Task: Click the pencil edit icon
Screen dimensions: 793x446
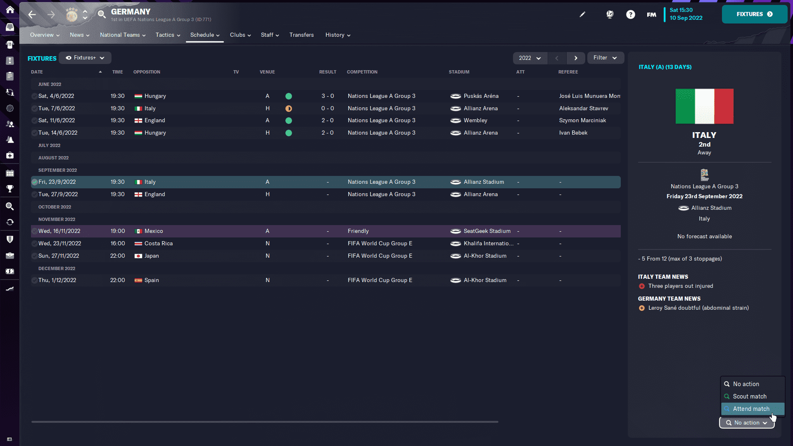Action: (x=582, y=14)
